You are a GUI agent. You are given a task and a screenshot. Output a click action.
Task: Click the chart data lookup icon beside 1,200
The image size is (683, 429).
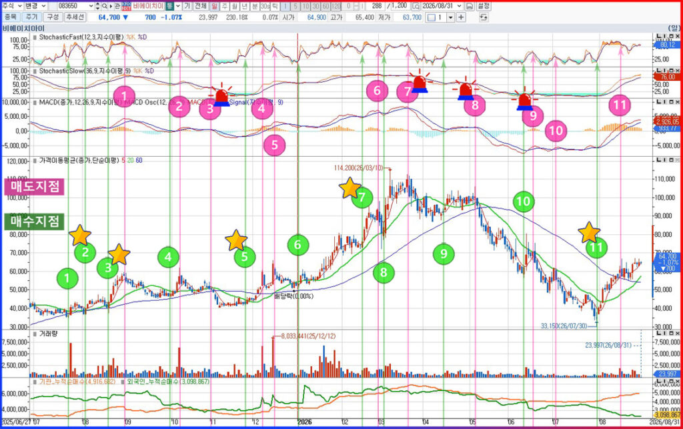(x=415, y=6)
